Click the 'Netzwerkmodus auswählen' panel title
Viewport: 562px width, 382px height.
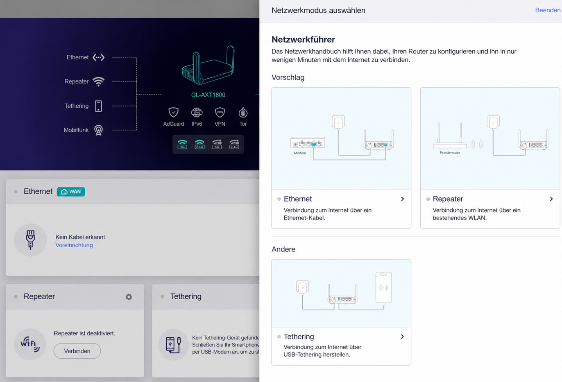pyautogui.click(x=318, y=10)
